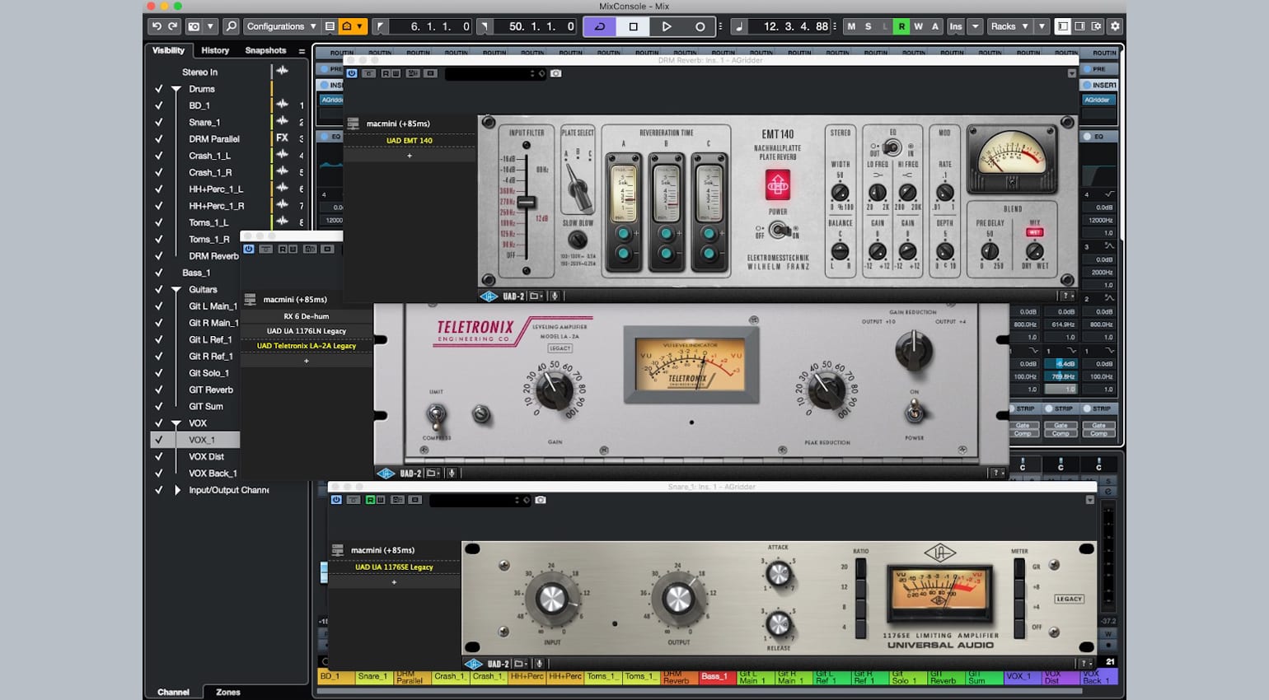Click the Ins button in the toolbar
This screenshot has width=1269, height=700.
pyautogui.click(x=955, y=26)
